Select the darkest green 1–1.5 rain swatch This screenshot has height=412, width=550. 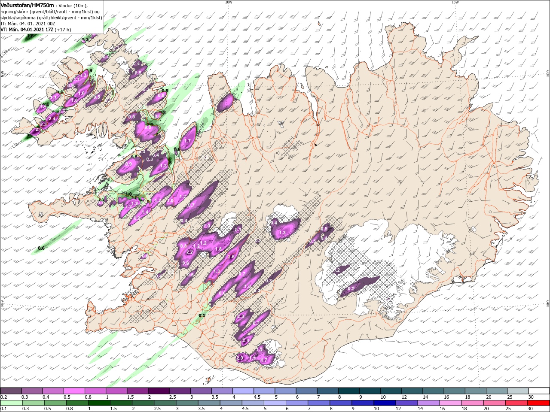[x=99, y=403]
